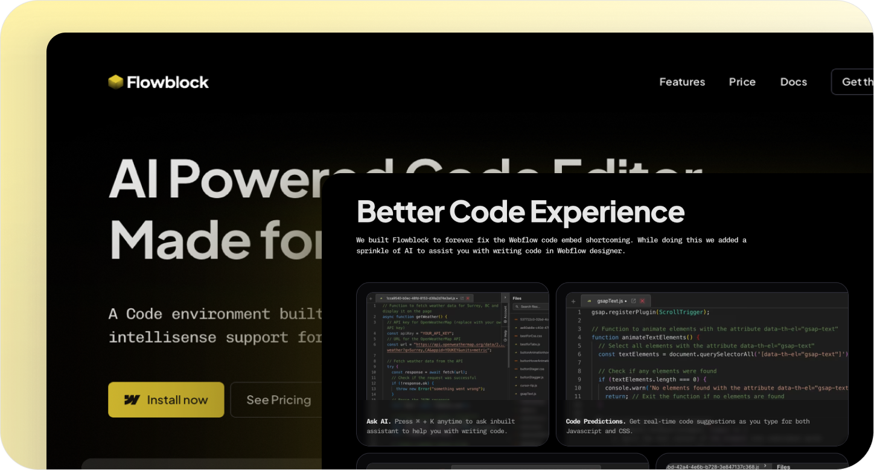Pop out the gsapText.js tab
The width and height of the screenshot is (874, 470).
[633, 300]
